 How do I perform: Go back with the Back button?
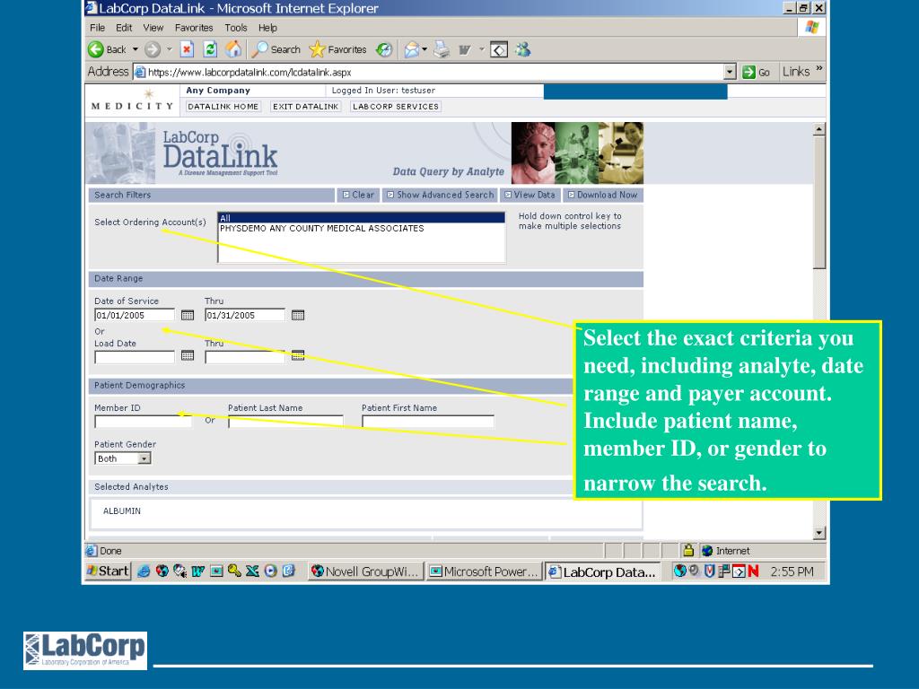pyautogui.click(x=107, y=50)
